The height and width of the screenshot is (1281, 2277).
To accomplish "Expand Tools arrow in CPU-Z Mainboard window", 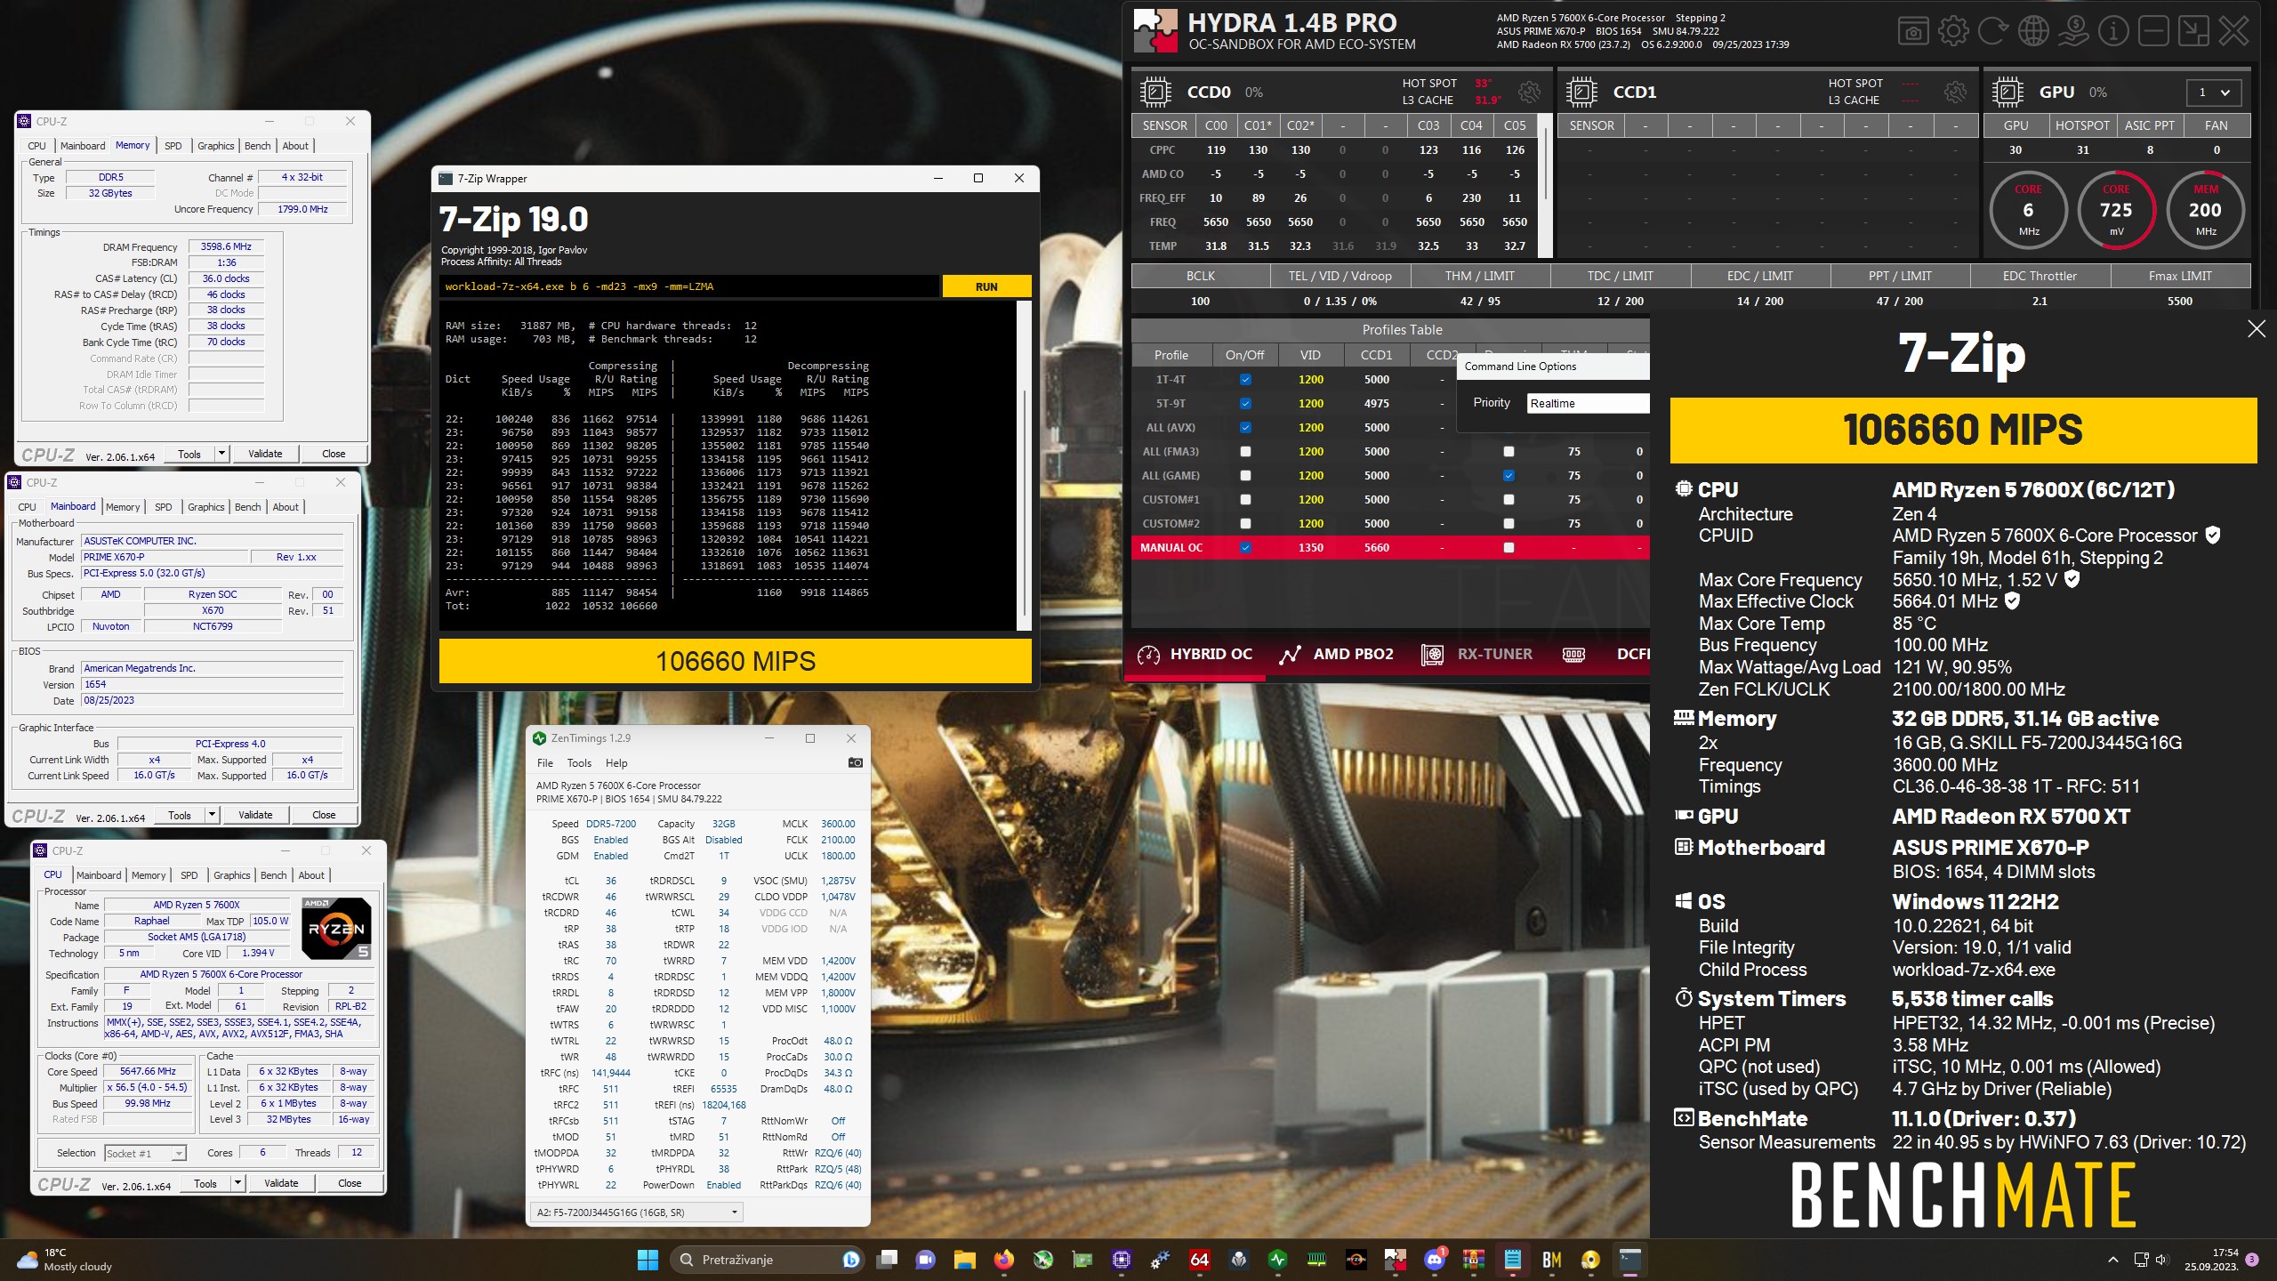I will [213, 815].
